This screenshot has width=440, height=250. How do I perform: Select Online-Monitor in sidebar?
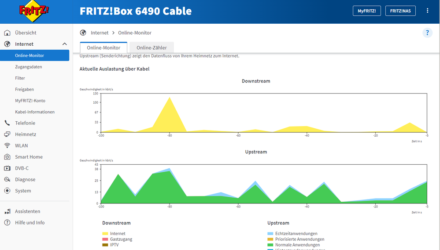click(x=34, y=55)
